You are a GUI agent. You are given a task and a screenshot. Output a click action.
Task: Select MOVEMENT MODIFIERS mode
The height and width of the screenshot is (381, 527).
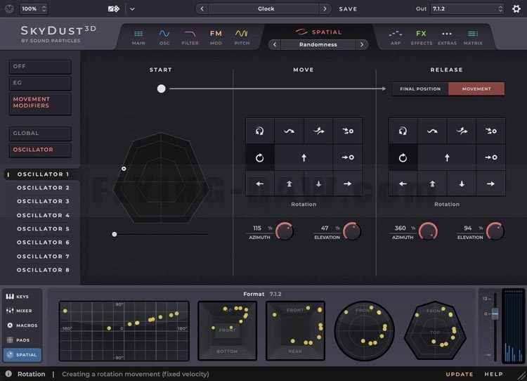click(x=40, y=103)
